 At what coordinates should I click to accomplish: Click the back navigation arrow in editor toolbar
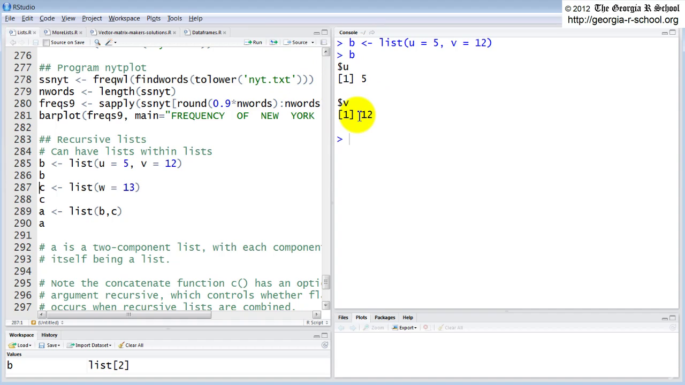tap(13, 42)
